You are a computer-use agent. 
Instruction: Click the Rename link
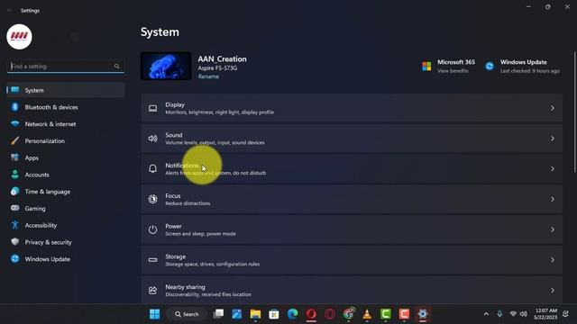(x=208, y=76)
